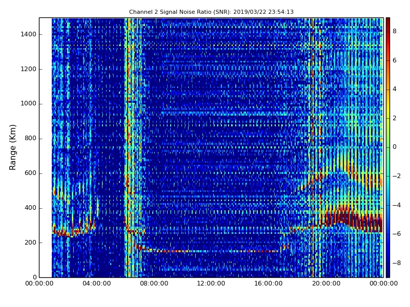Click the strong red echo band near 22:00
Screen dimensions: 410x307
[x=354, y=221]
